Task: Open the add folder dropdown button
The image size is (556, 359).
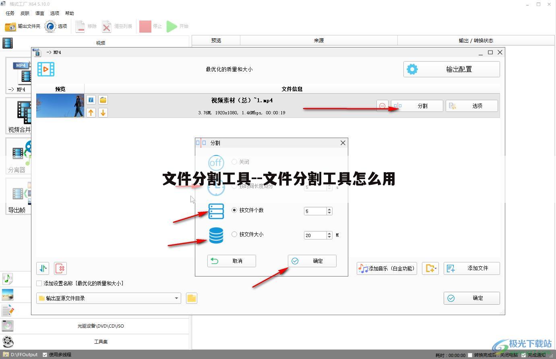Action: (x=430, y=268)
